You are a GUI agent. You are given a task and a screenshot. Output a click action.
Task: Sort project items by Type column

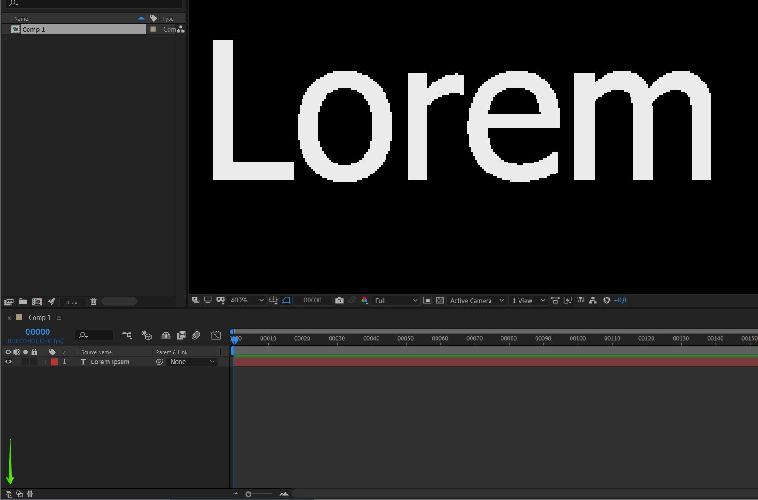(168, 19)
